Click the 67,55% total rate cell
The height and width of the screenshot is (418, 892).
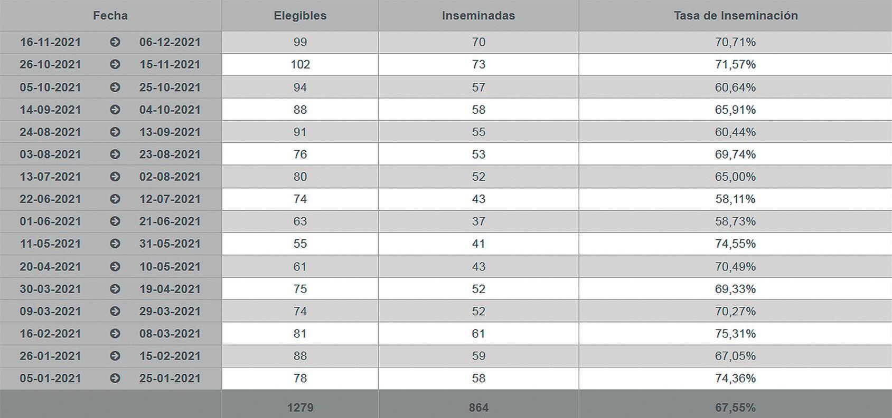coord(735,407)
